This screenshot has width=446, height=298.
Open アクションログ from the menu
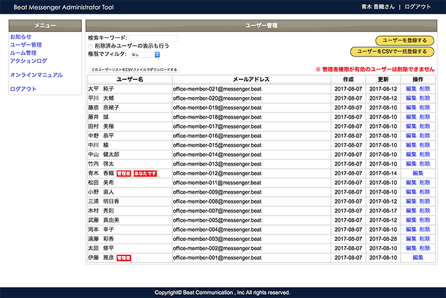(x=29, y=60)
